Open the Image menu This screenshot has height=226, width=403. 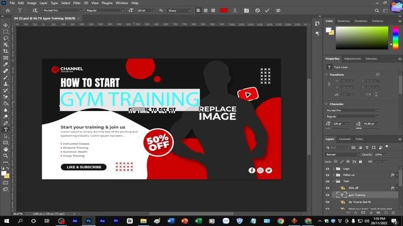tap(31, 3)
